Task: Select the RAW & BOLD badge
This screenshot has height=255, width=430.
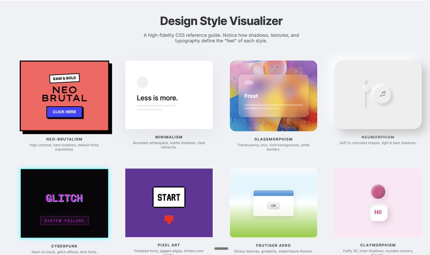Action: [65, 78]
